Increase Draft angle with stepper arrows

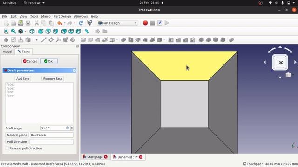72,127
